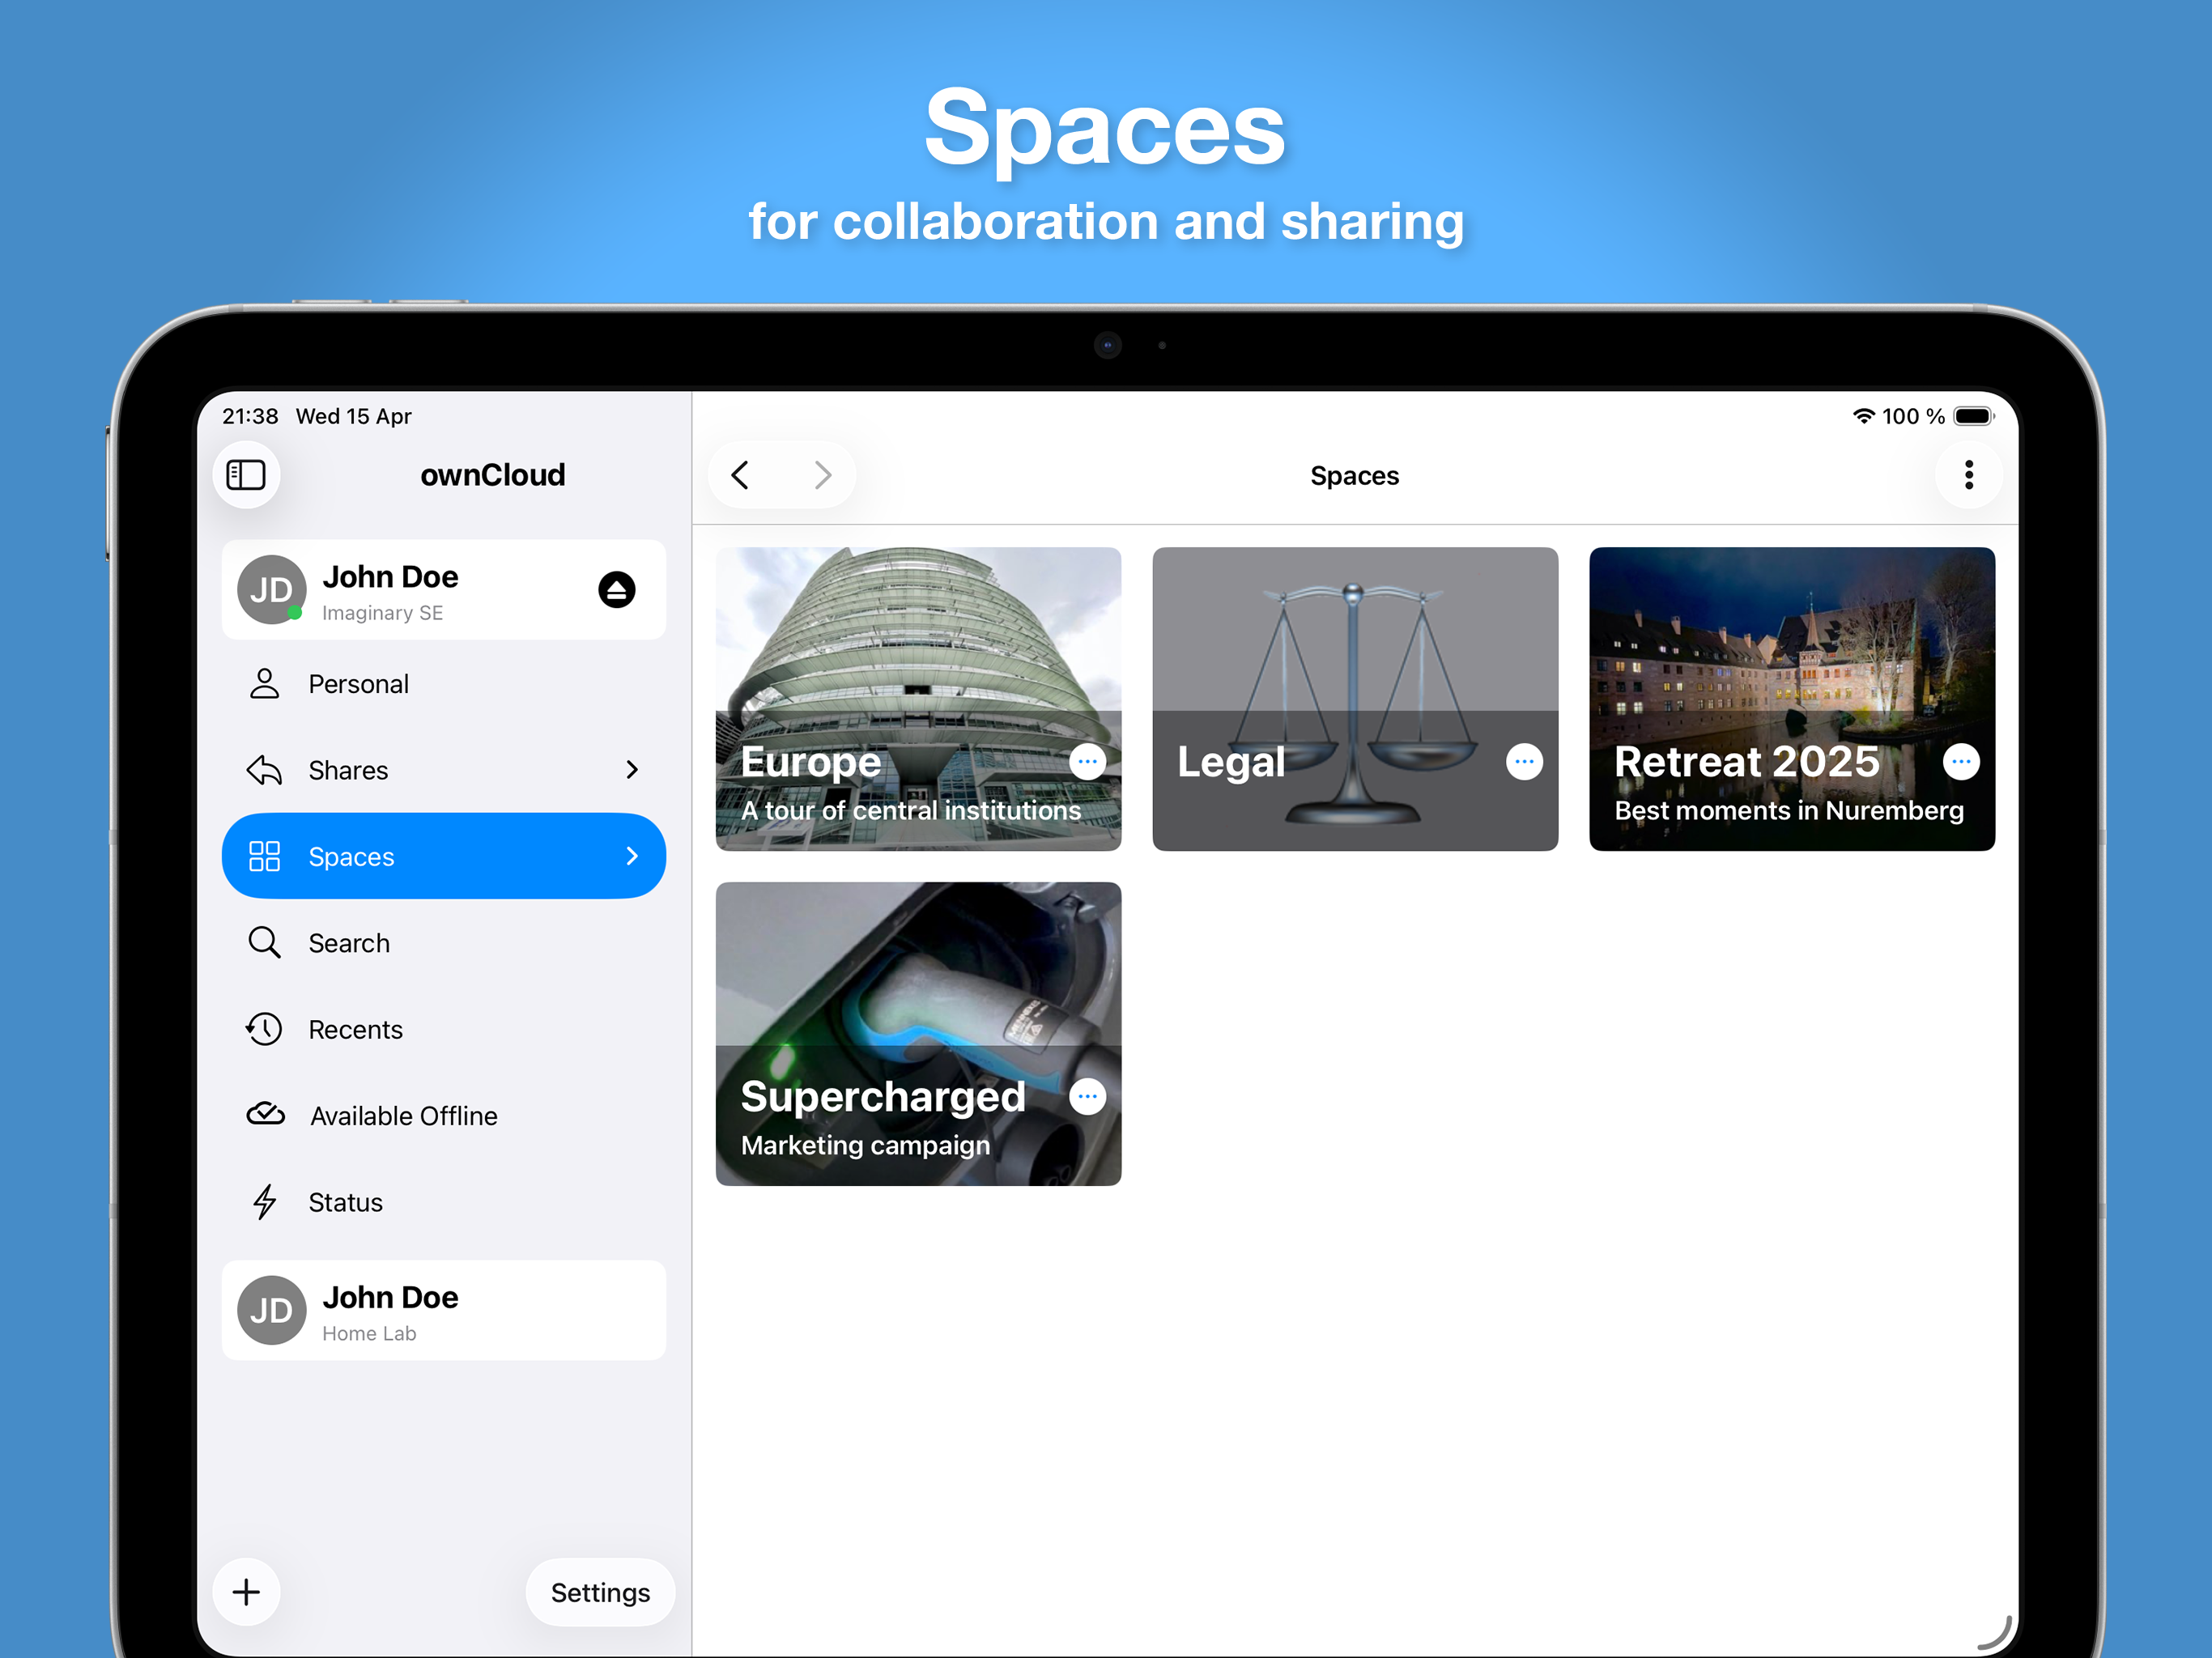Click the Recents clock icon
The image size is (2212, 1658).
pyautogui.click(x=265, y=1030)
